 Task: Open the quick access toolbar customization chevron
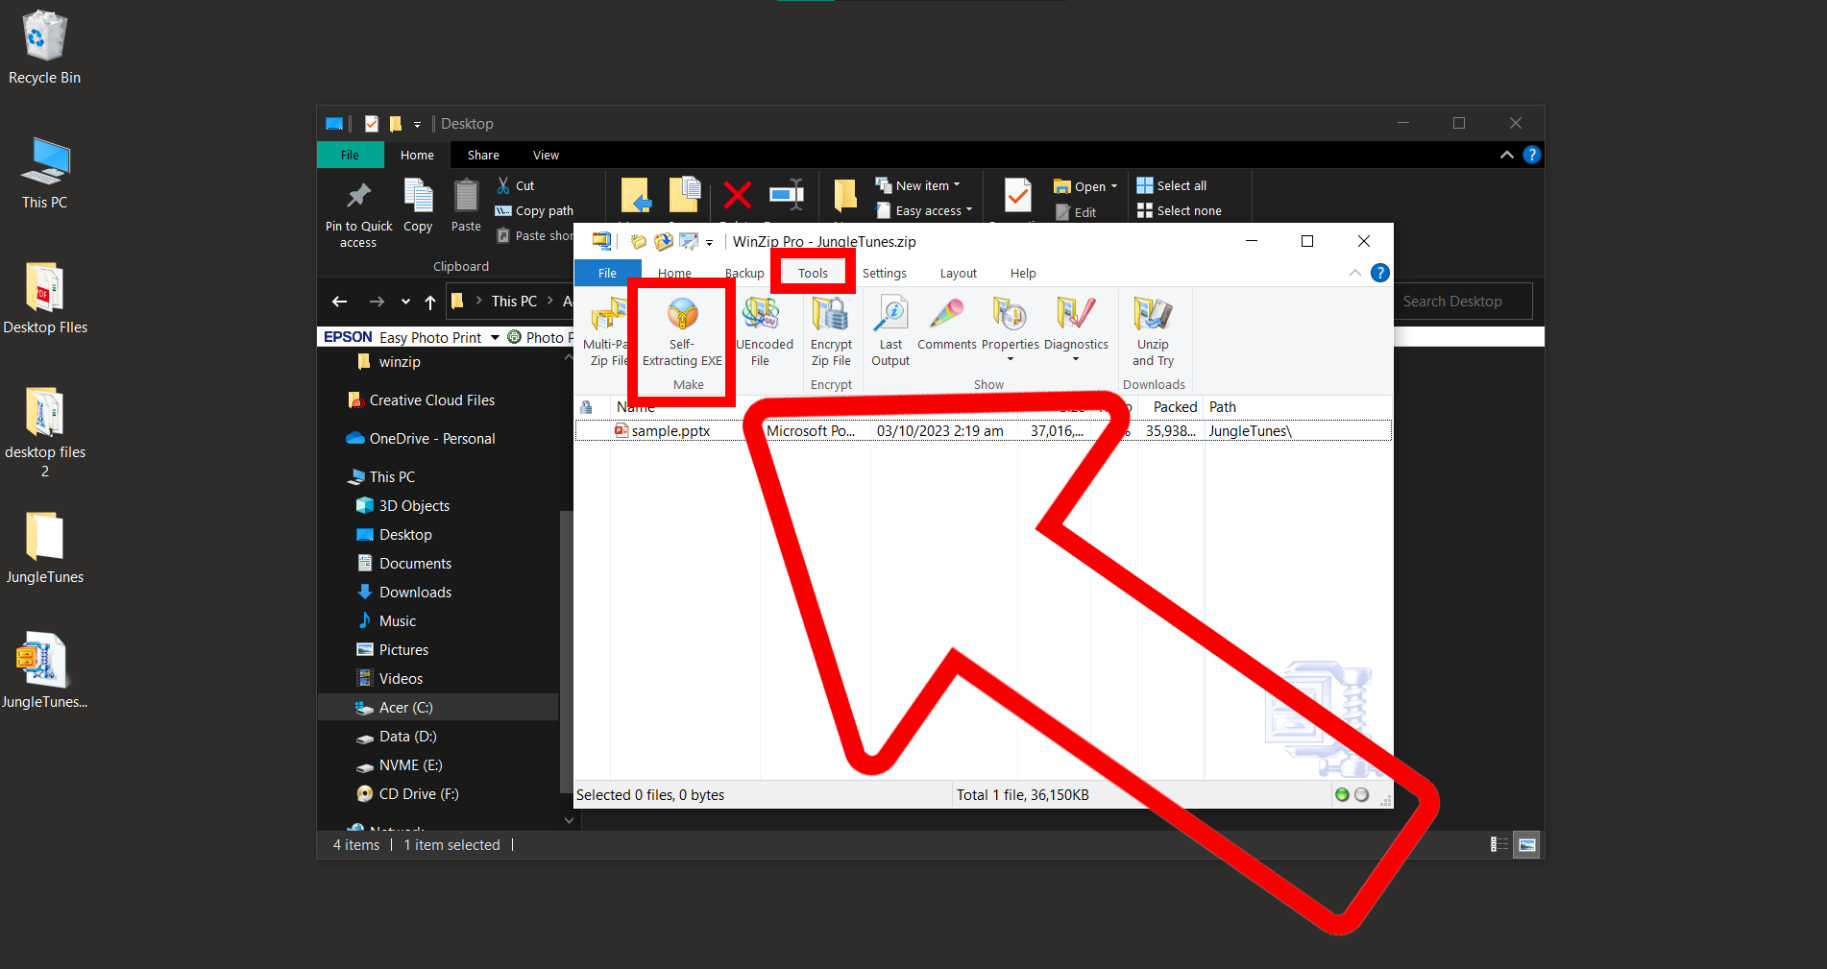(x=708, y=242)
